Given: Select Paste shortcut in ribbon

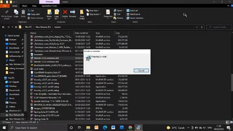Looking at the screenshot, I should [35, 18].
